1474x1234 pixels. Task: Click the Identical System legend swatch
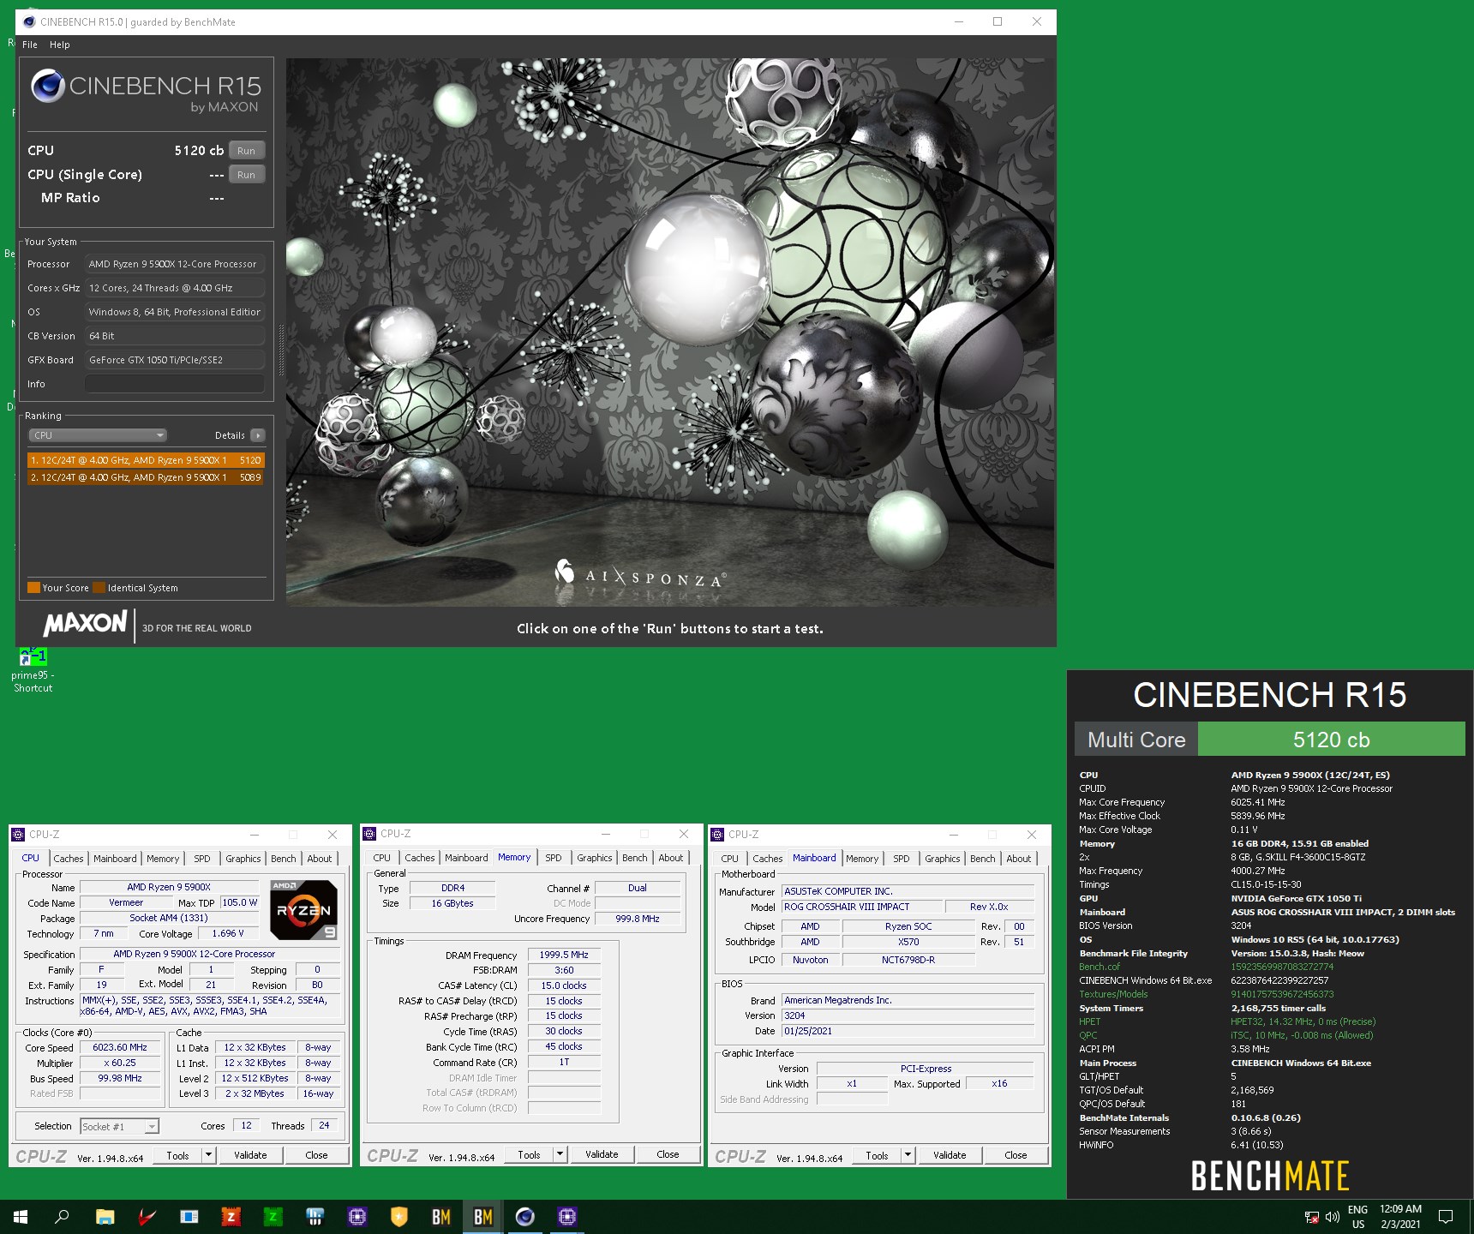[99, 588]
